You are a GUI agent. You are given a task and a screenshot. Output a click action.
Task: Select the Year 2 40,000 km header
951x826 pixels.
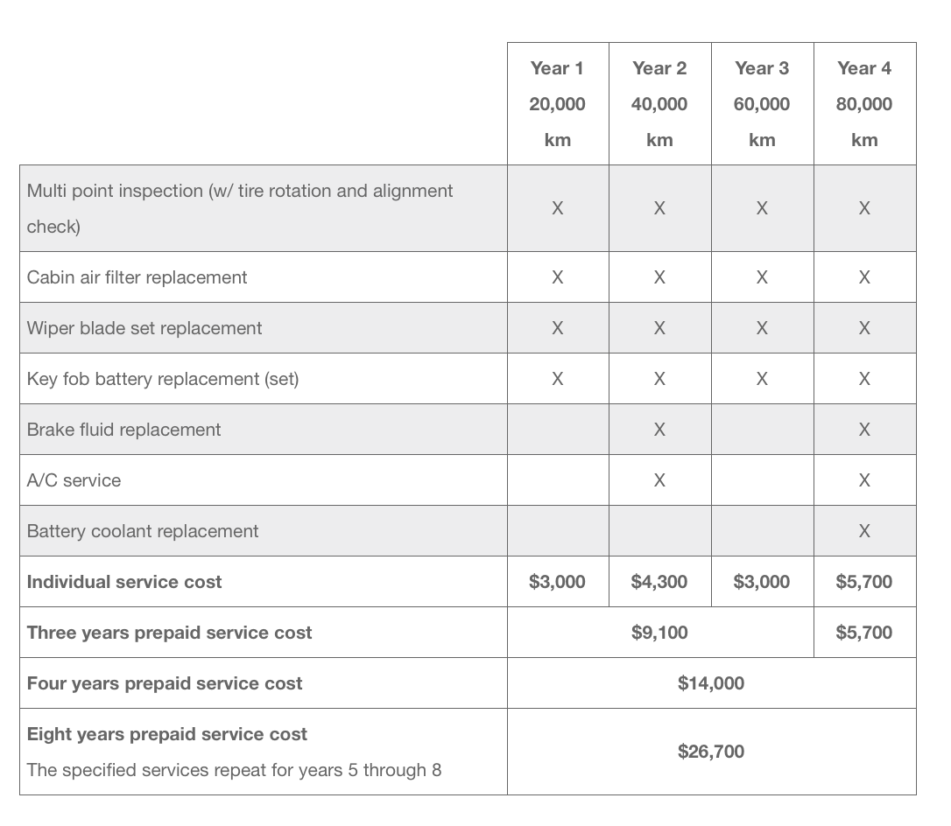[659, 103]
